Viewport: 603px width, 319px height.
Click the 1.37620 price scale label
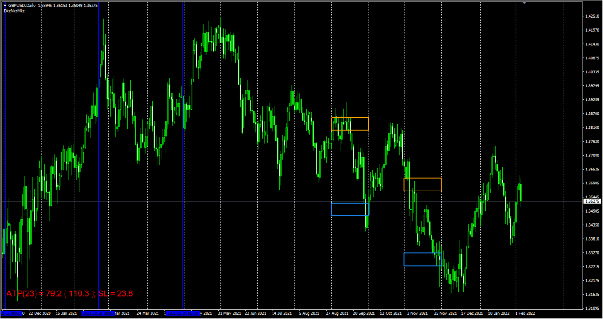(592, 142)
